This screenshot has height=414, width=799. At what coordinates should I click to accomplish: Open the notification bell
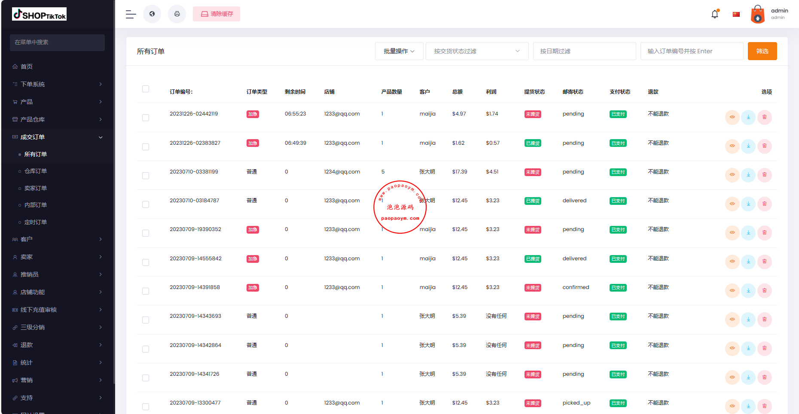click(x=715, y=14)
